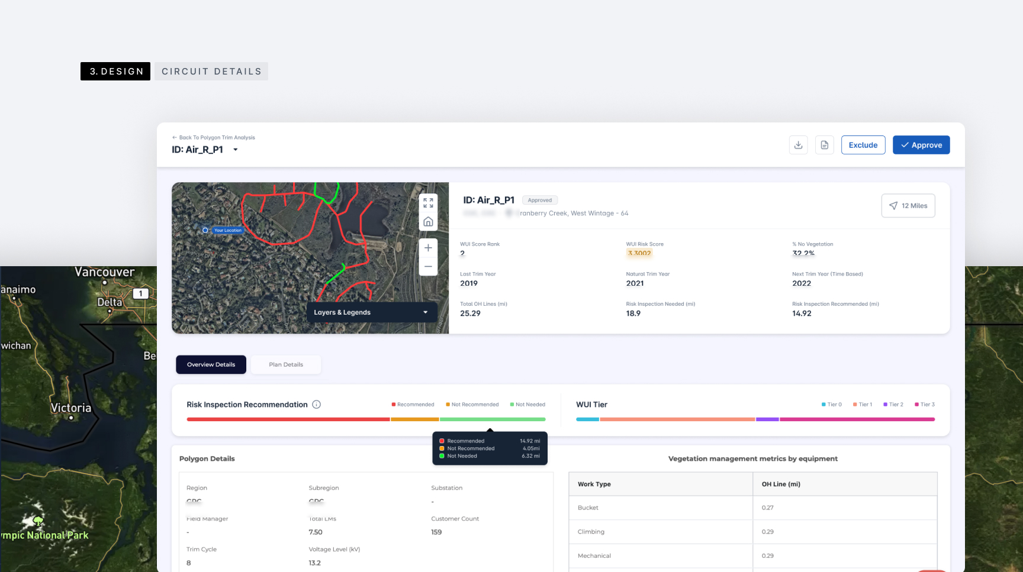Click the Mechanical row in work type table
This screenshot has height=572, width=1023.
point(753,556)
